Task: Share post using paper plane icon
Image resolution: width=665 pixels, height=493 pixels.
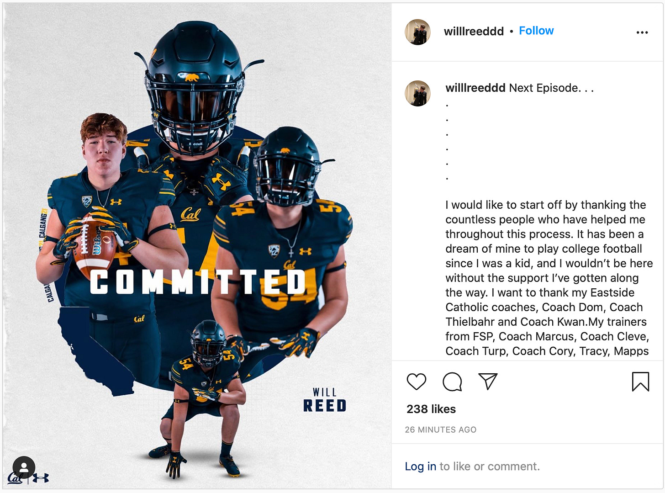Action: click(487, 382)
